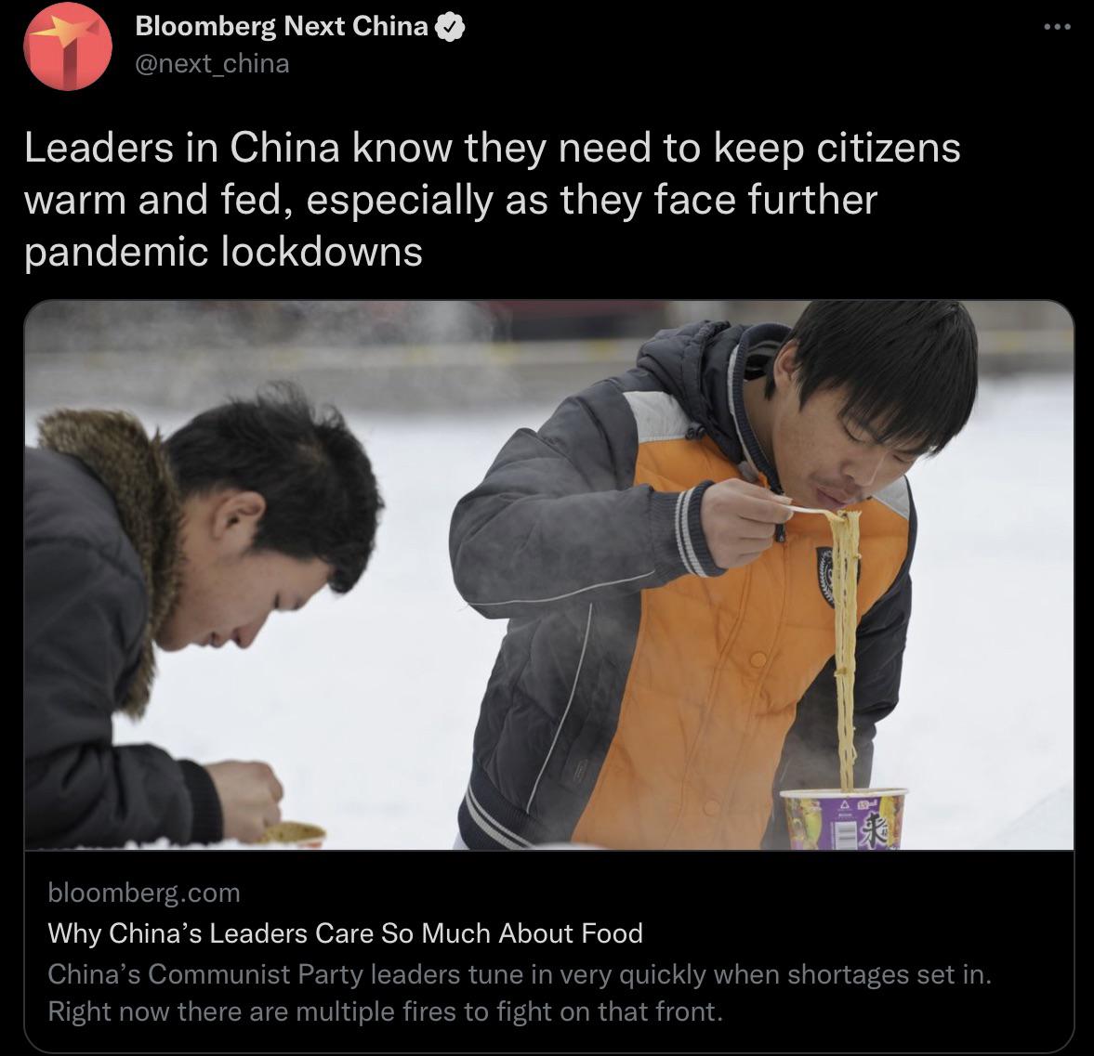This screenshot has width=1094, height=1056.
Task: Click the purple instant noodle cup in photo
Action: click(843, 819)
